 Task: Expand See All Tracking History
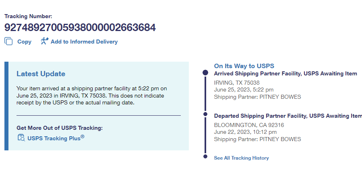click(241, 158)
